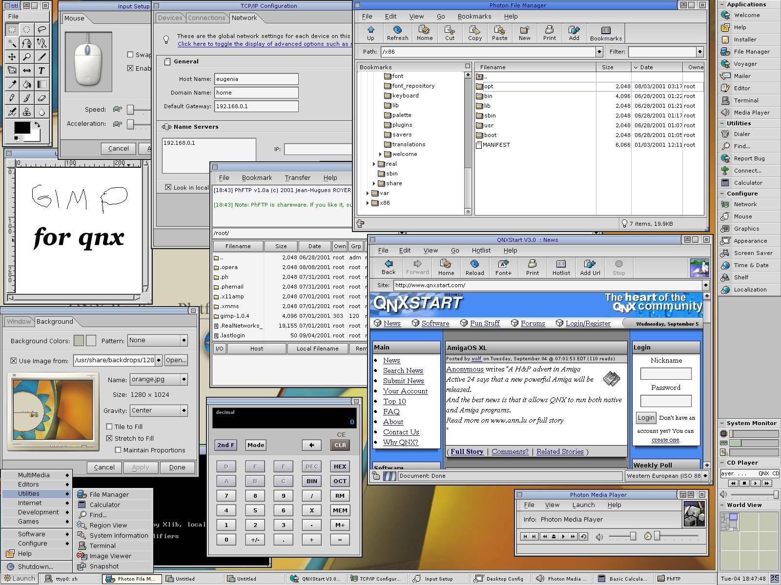Select the GIMP Move tool

[x=12, y=57]
